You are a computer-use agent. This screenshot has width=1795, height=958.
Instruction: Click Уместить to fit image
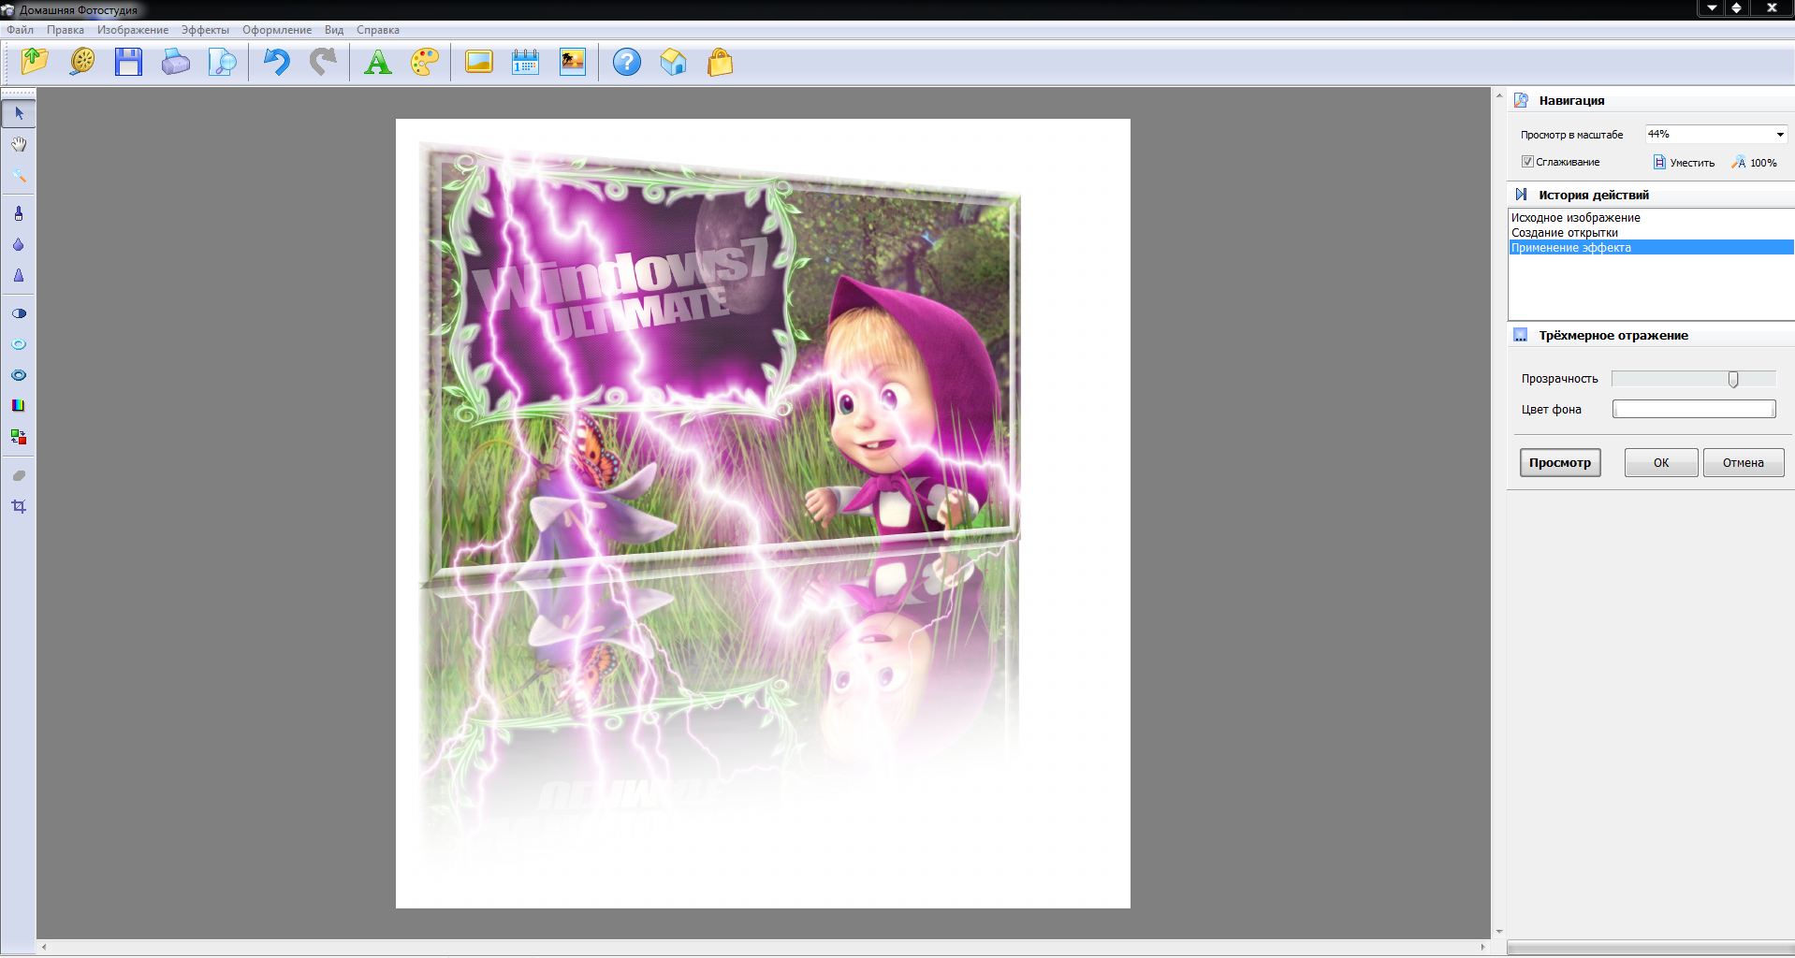pyautogui.click(x=1684, y=163)
